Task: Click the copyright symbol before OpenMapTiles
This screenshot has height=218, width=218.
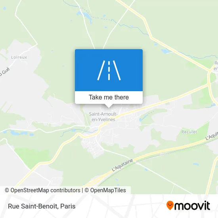Action: coord(87,190)
